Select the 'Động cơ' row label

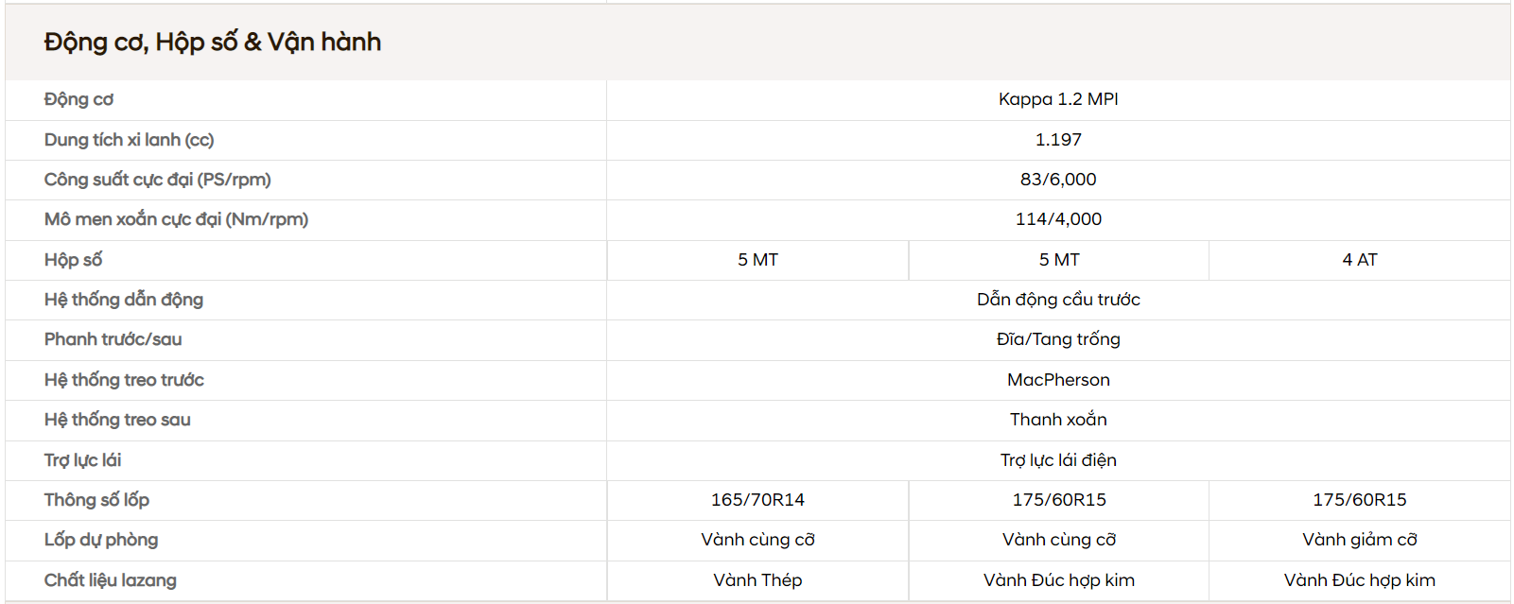[78, 99]
